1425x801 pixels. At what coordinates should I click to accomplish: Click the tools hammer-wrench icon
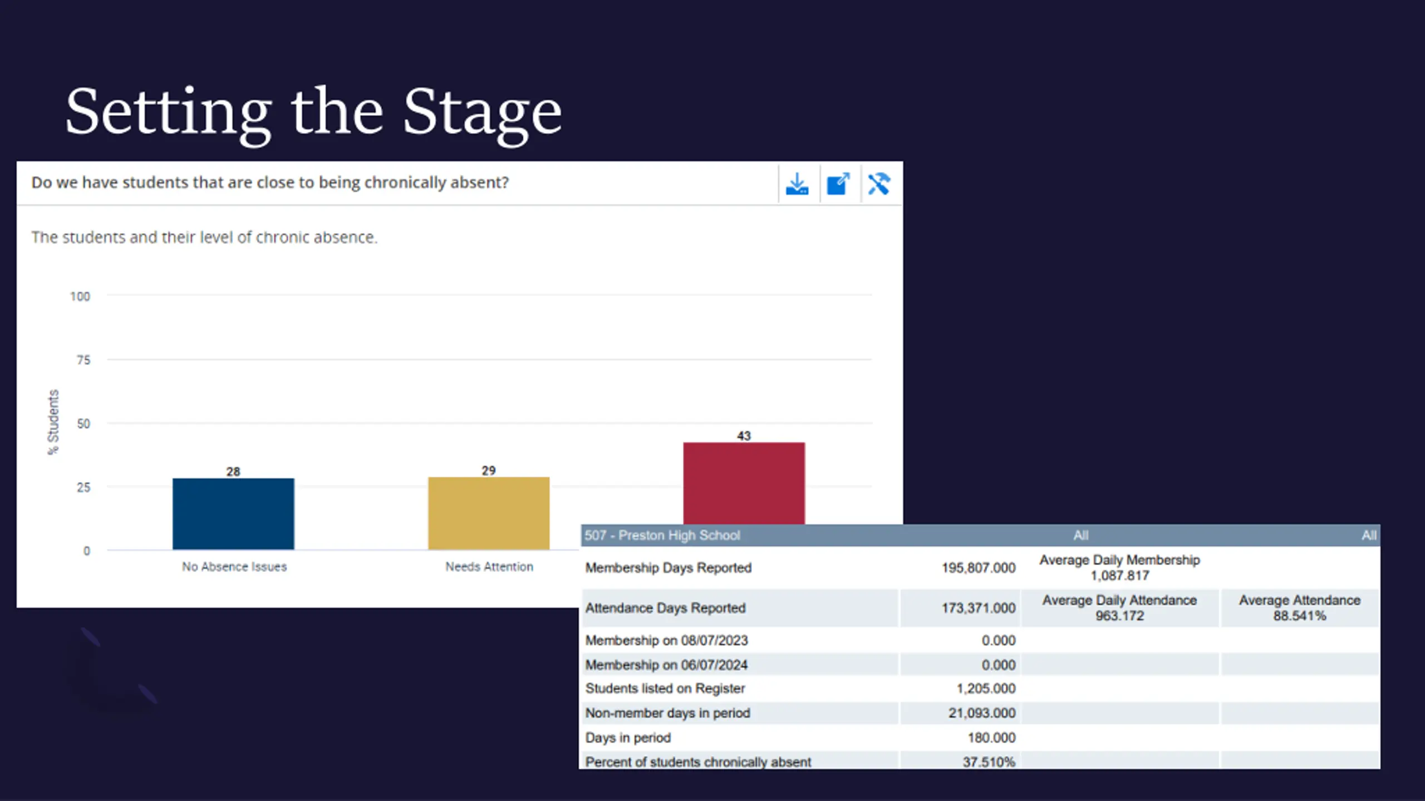pyautogui.click(x=879, y=184)
